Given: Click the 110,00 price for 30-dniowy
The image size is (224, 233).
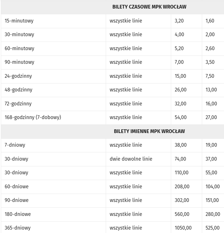Looking at the screenshot, I should tap(182, 173).
